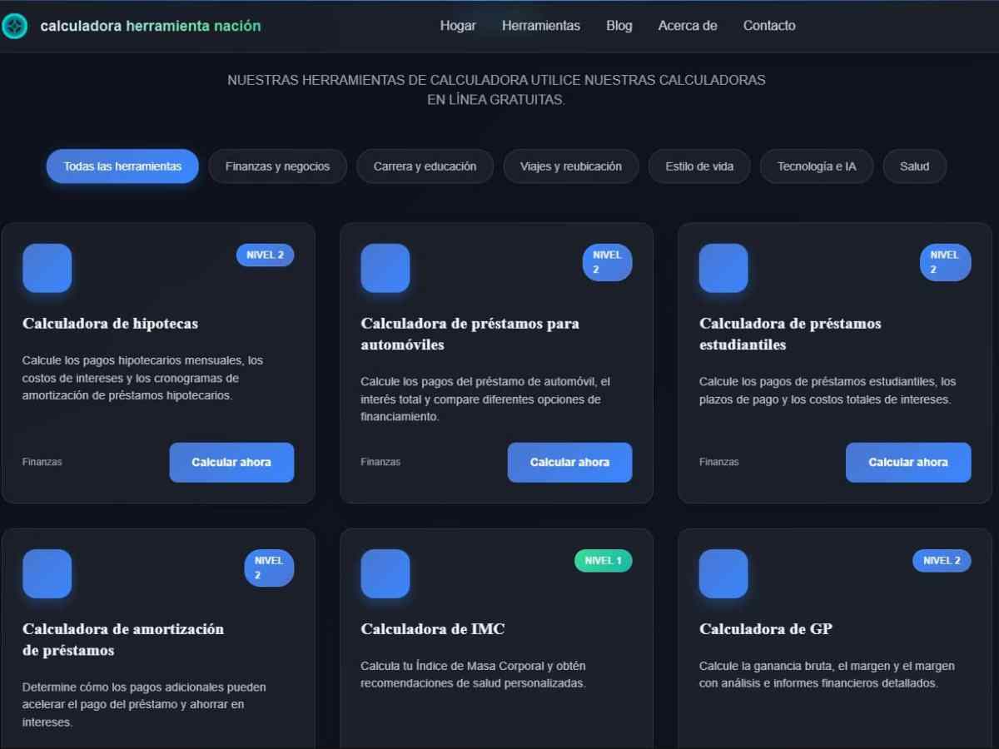Screen dimensions: 999x749
Task: Click Calcular ahora for student loans
Action: point(908,462)
